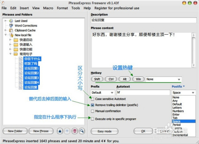Click into the Phrase content text area
The height and width of the screenshot is (144, 199).
click(141, 50)
